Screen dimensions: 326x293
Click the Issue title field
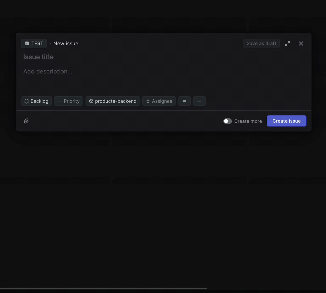coord(102,57)
